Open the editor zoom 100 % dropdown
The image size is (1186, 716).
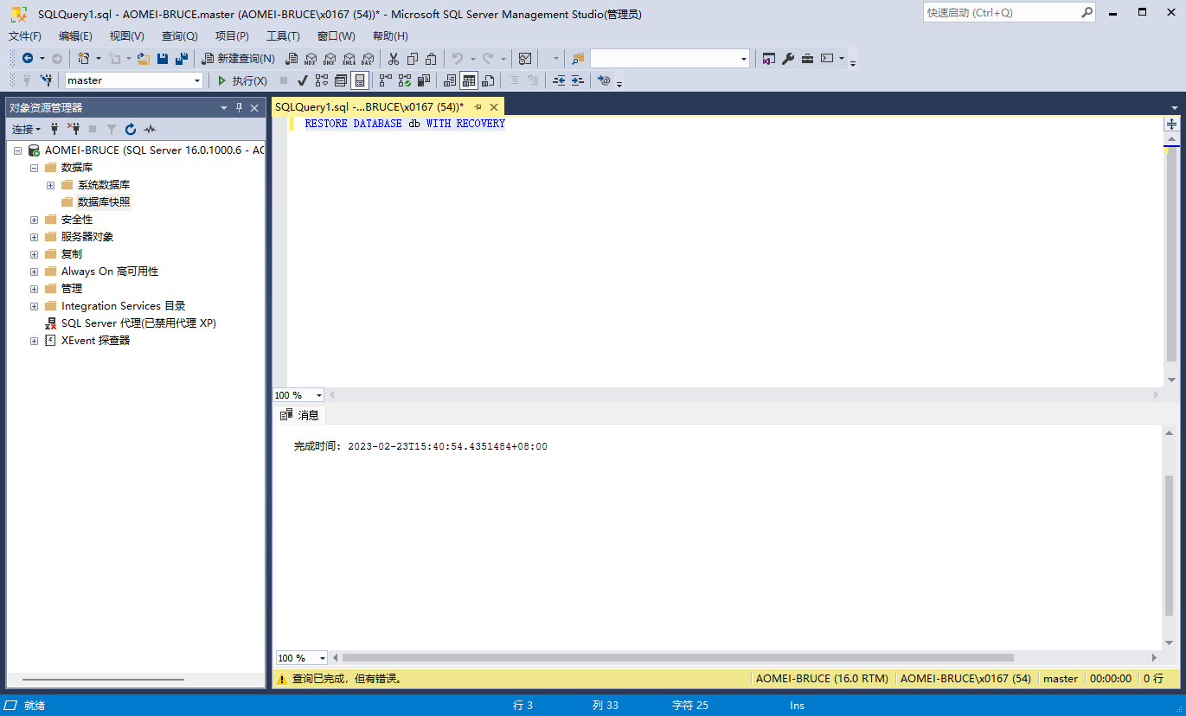point(319,395)
